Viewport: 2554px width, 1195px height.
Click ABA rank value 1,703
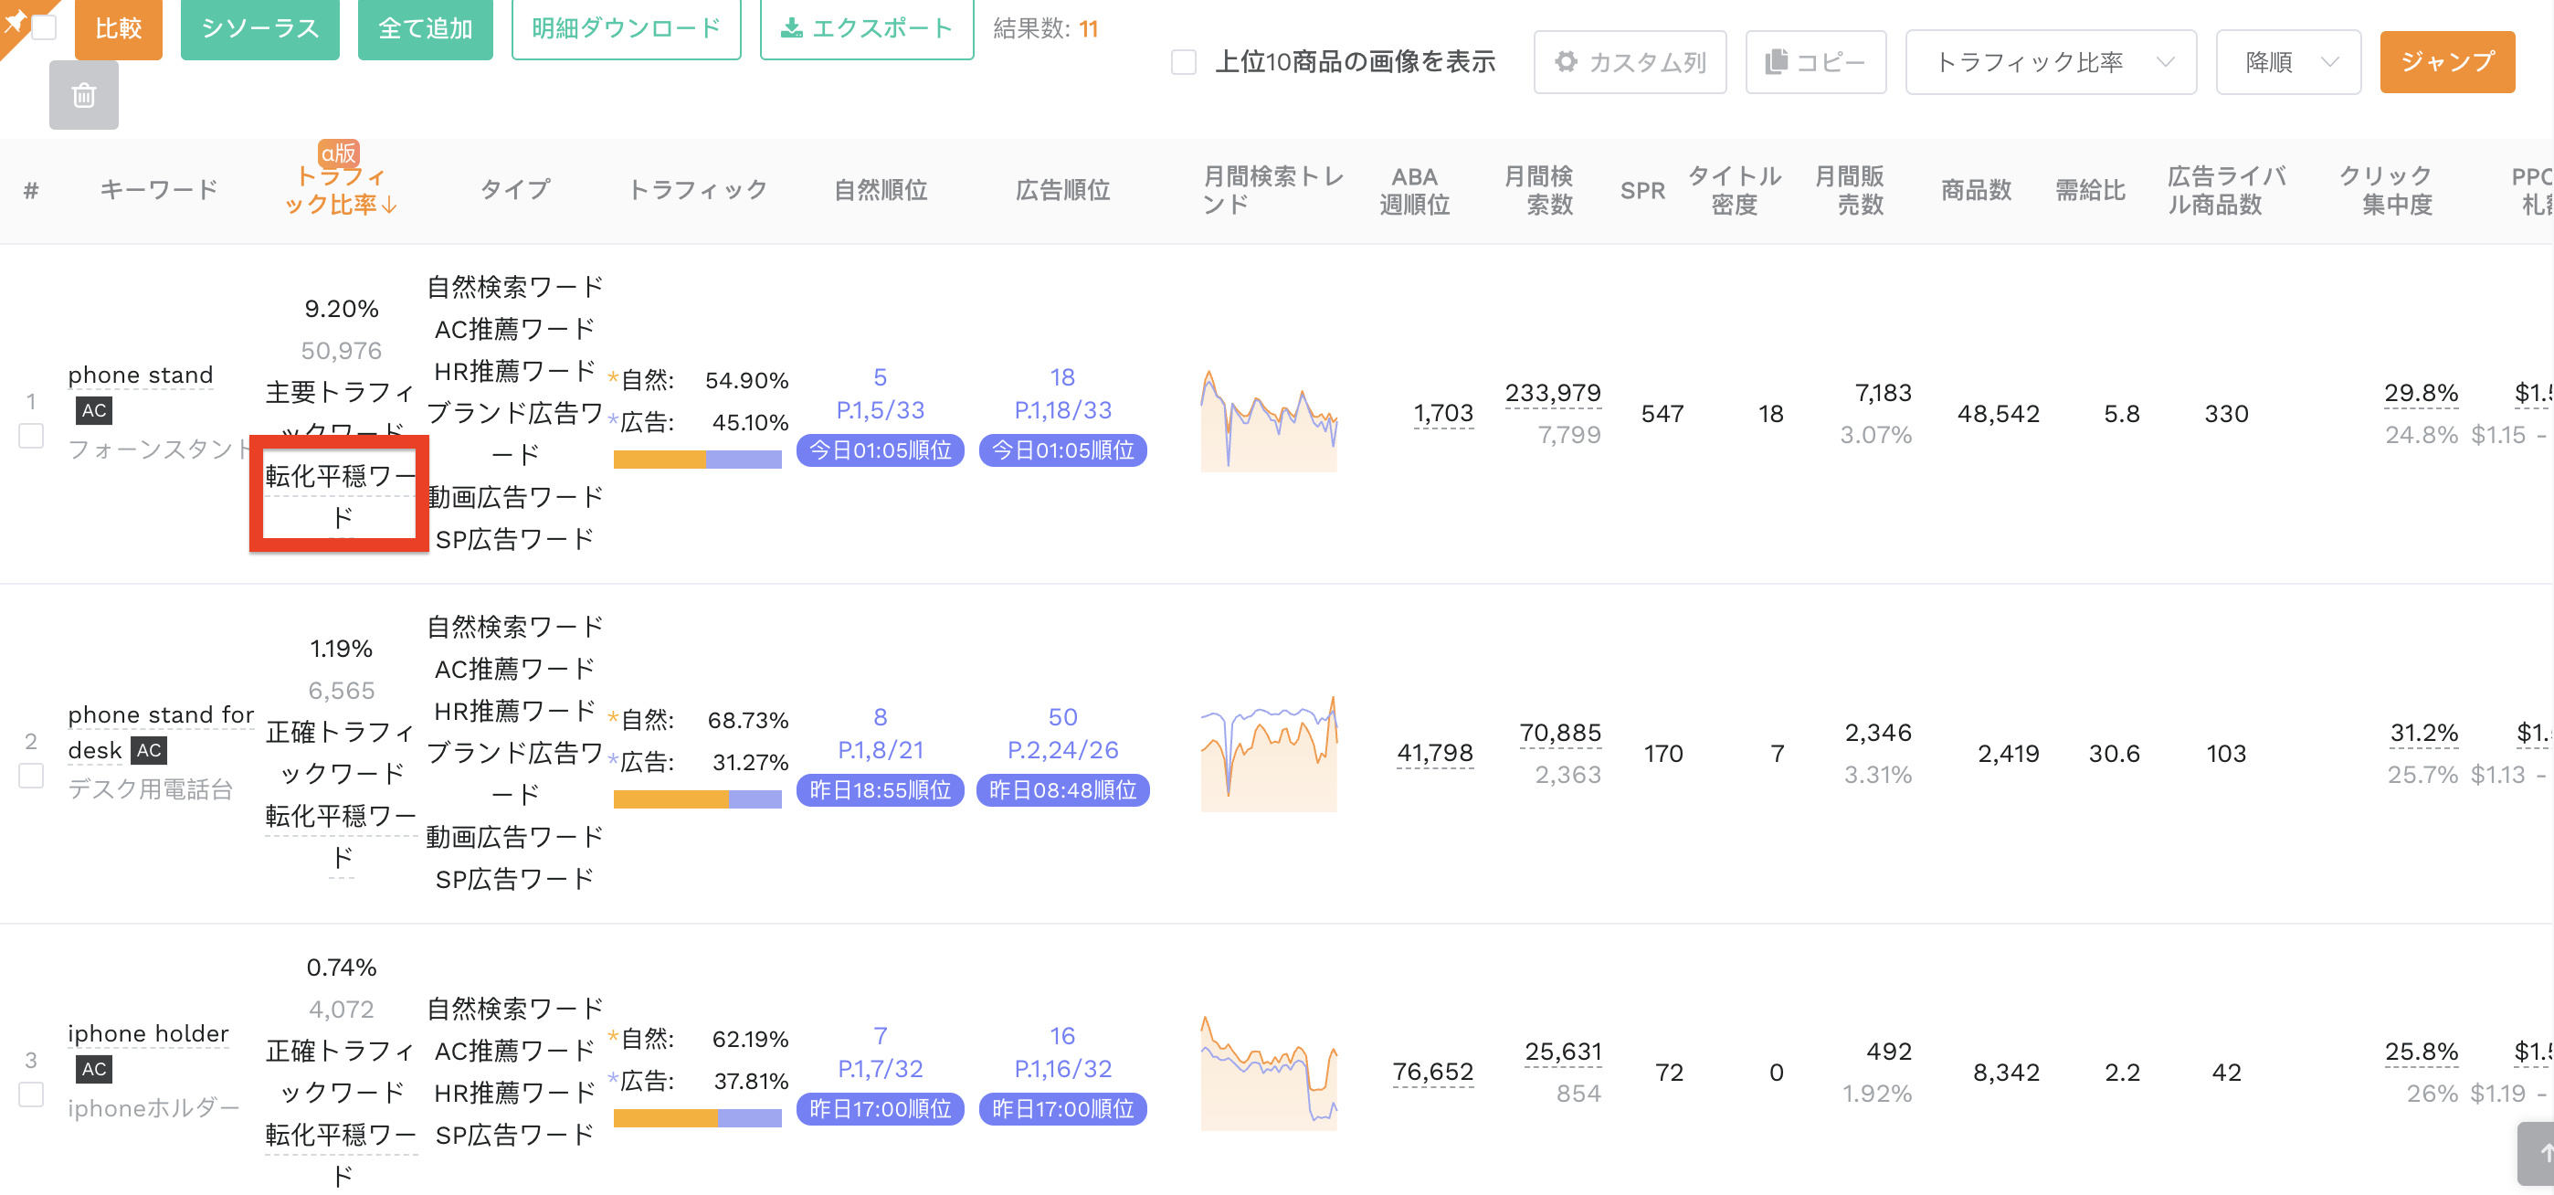[1443, 414]
